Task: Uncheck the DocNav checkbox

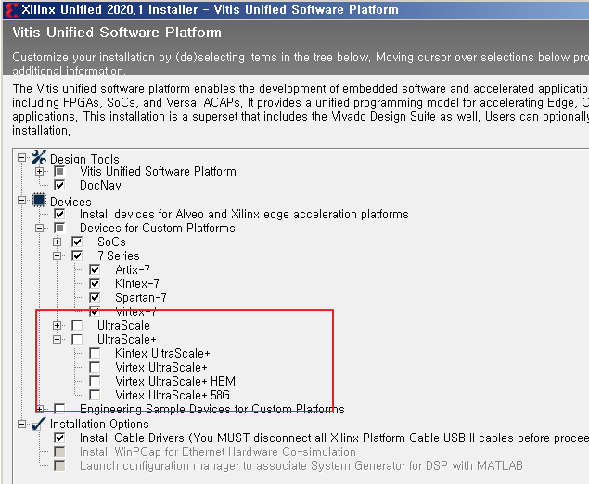Action: click(x=59, y=186)
